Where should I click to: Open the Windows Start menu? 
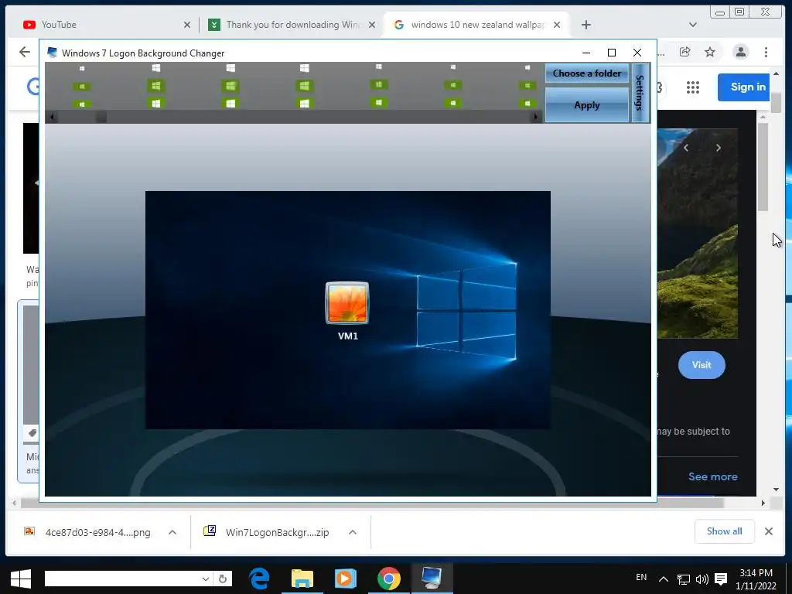20,579
